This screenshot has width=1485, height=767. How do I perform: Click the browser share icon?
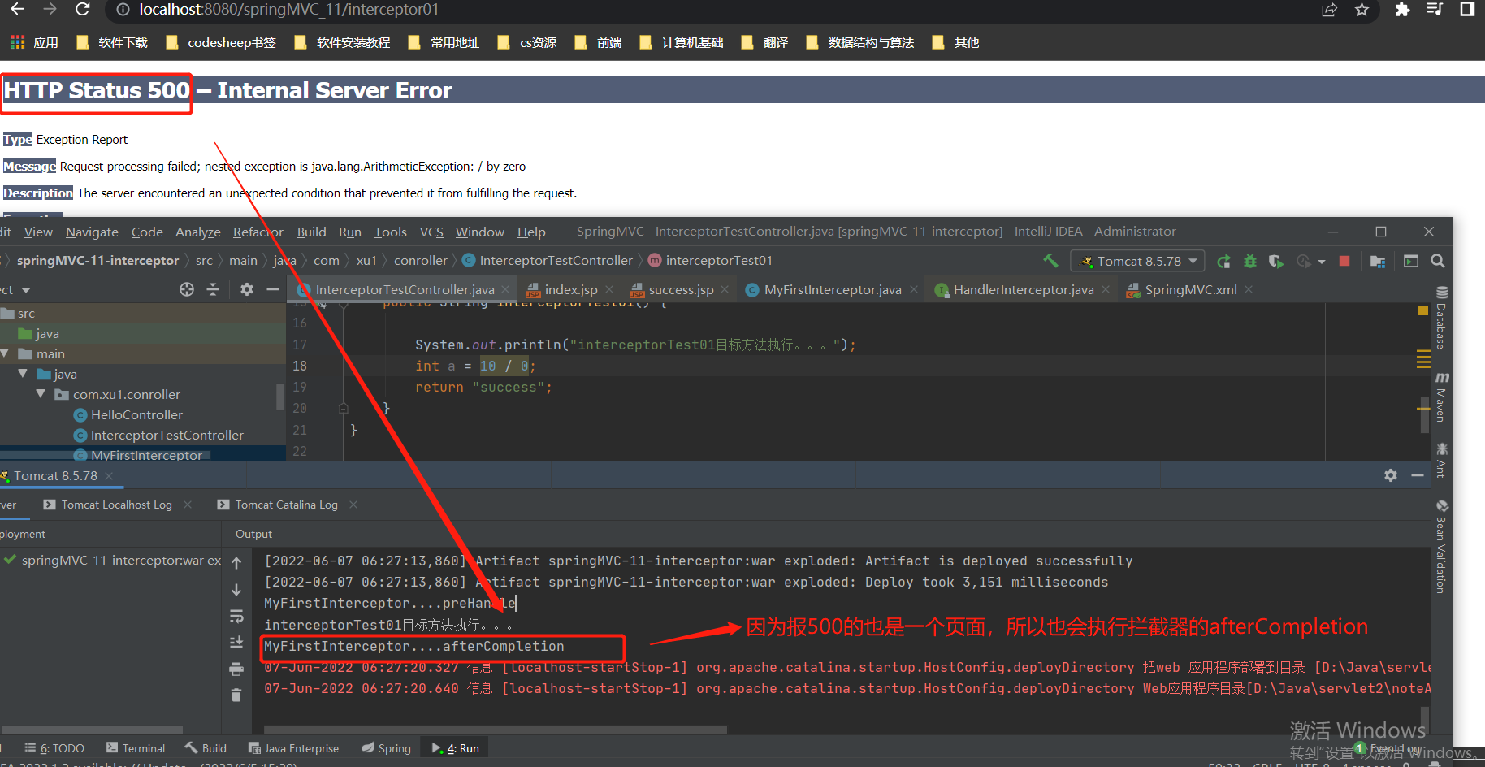pos(1330,10)
